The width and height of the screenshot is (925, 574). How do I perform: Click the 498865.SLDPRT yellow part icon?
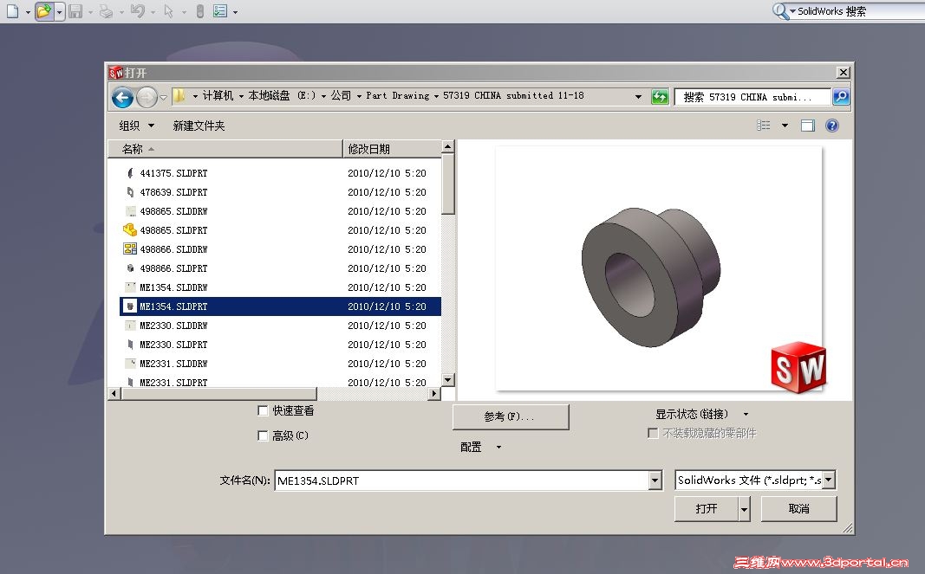pos(130,229)
